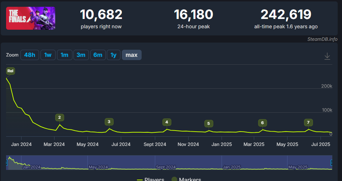The height and width of the screenshot is (181, 342).
Task: Click the 200k y-axis label
Action: tap(327, 86)
